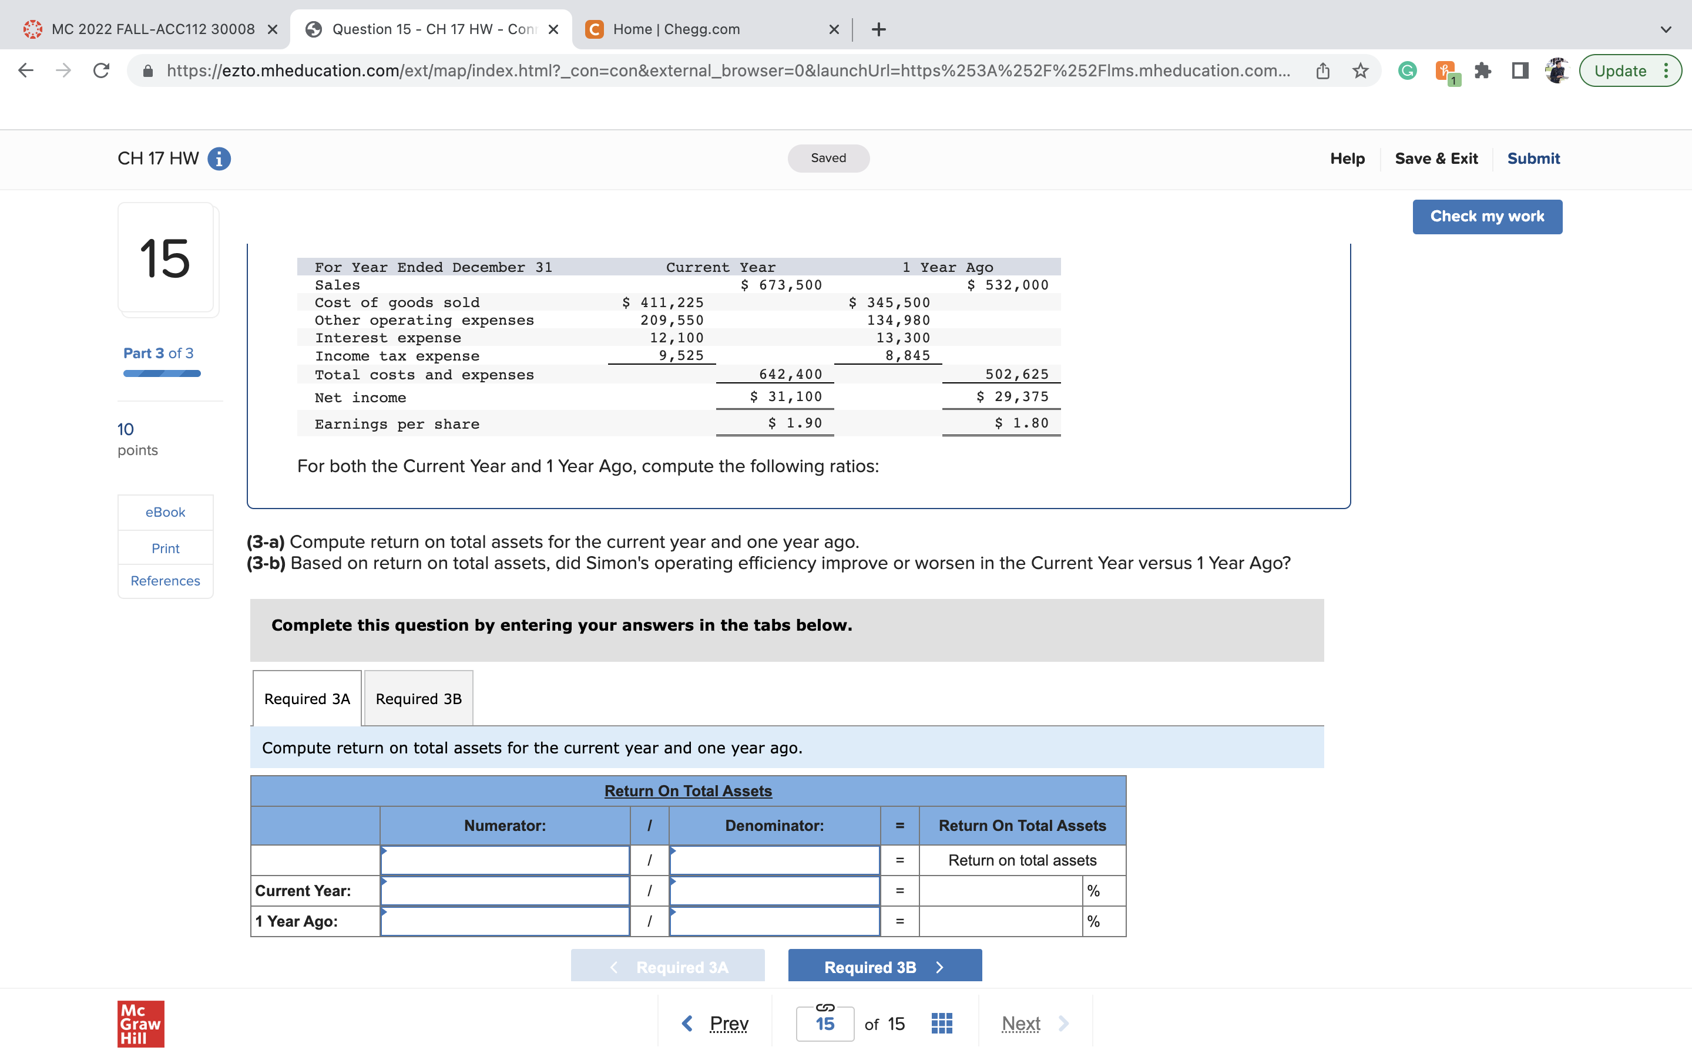
Task: Switch to the Required 3B tab
Action: pos(417,698)
